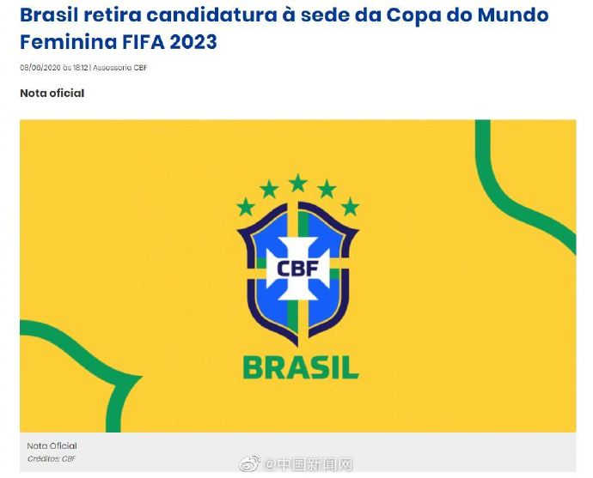This screenshot has width=593, height=478.
Task: Select the bold Nota oficial heading
Action: point(52,93)
